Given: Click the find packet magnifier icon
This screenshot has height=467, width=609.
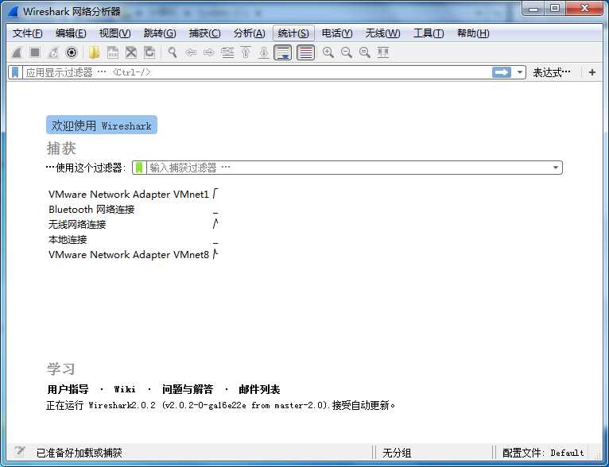Looking at the screenshot, I should (172, 52).
